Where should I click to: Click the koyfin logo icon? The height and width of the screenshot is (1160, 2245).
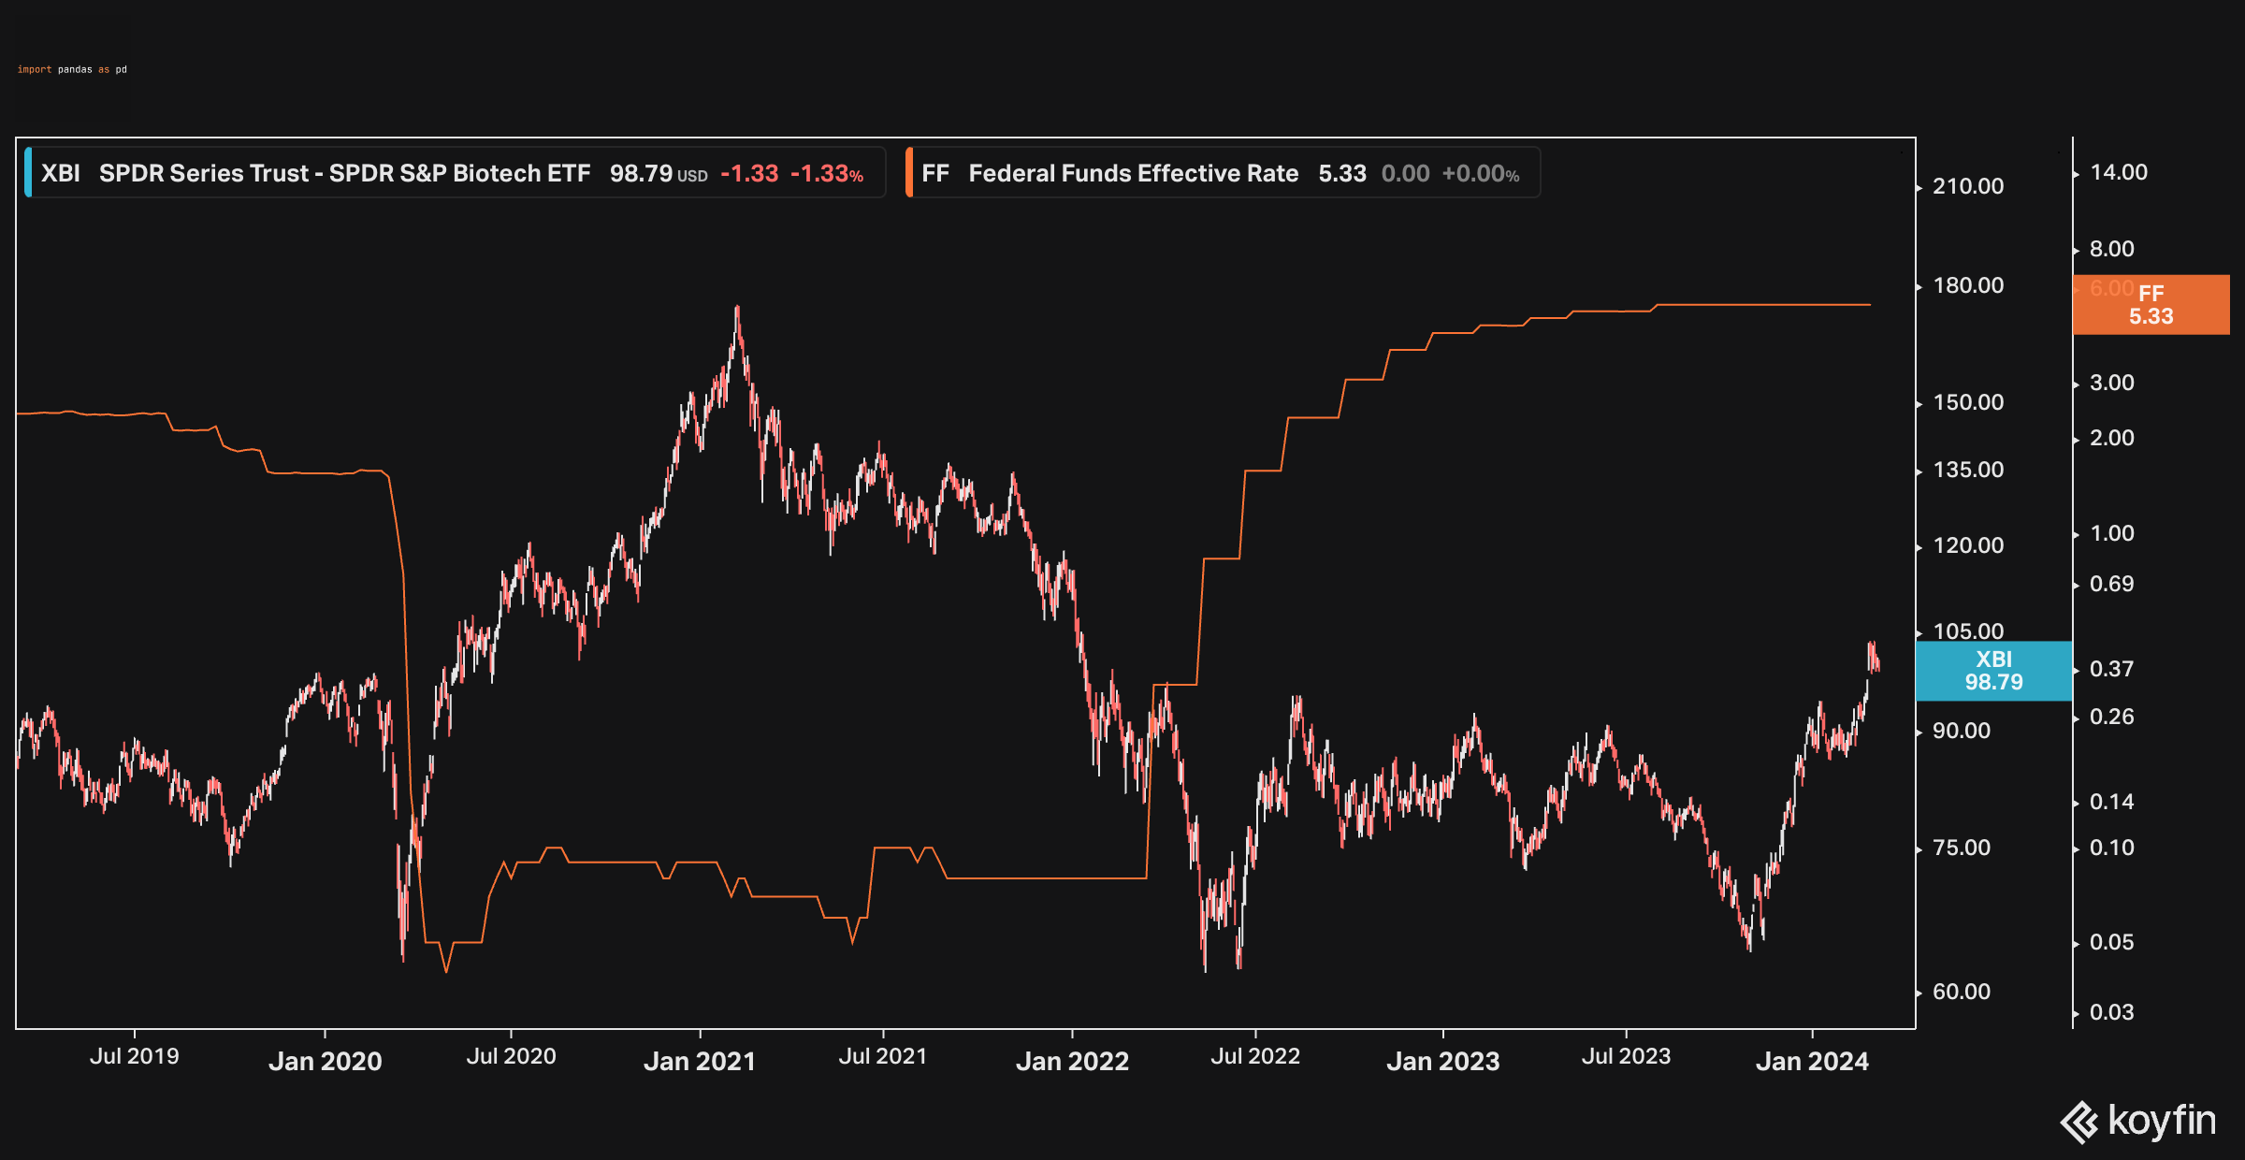coord(2079,1122)
